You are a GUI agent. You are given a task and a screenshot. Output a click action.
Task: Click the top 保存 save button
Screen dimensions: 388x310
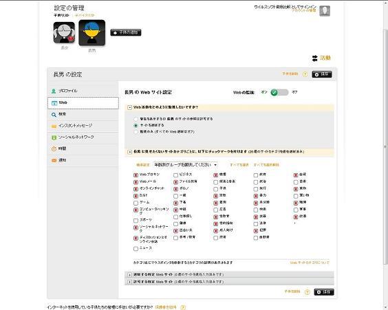(x=322, y=74)
